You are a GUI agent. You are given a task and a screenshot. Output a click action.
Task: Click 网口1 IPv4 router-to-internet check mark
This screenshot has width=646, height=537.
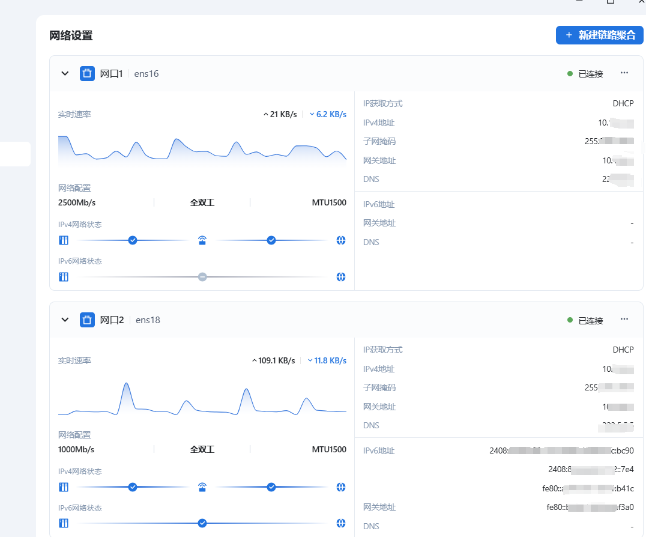[271, 240]
